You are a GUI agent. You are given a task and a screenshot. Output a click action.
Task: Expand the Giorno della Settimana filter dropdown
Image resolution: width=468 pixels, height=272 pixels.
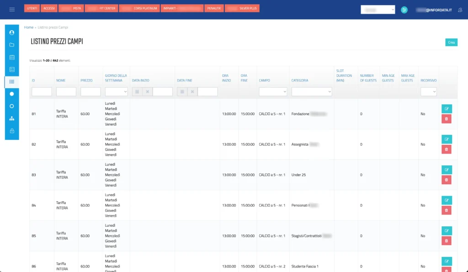click(117, 92)
